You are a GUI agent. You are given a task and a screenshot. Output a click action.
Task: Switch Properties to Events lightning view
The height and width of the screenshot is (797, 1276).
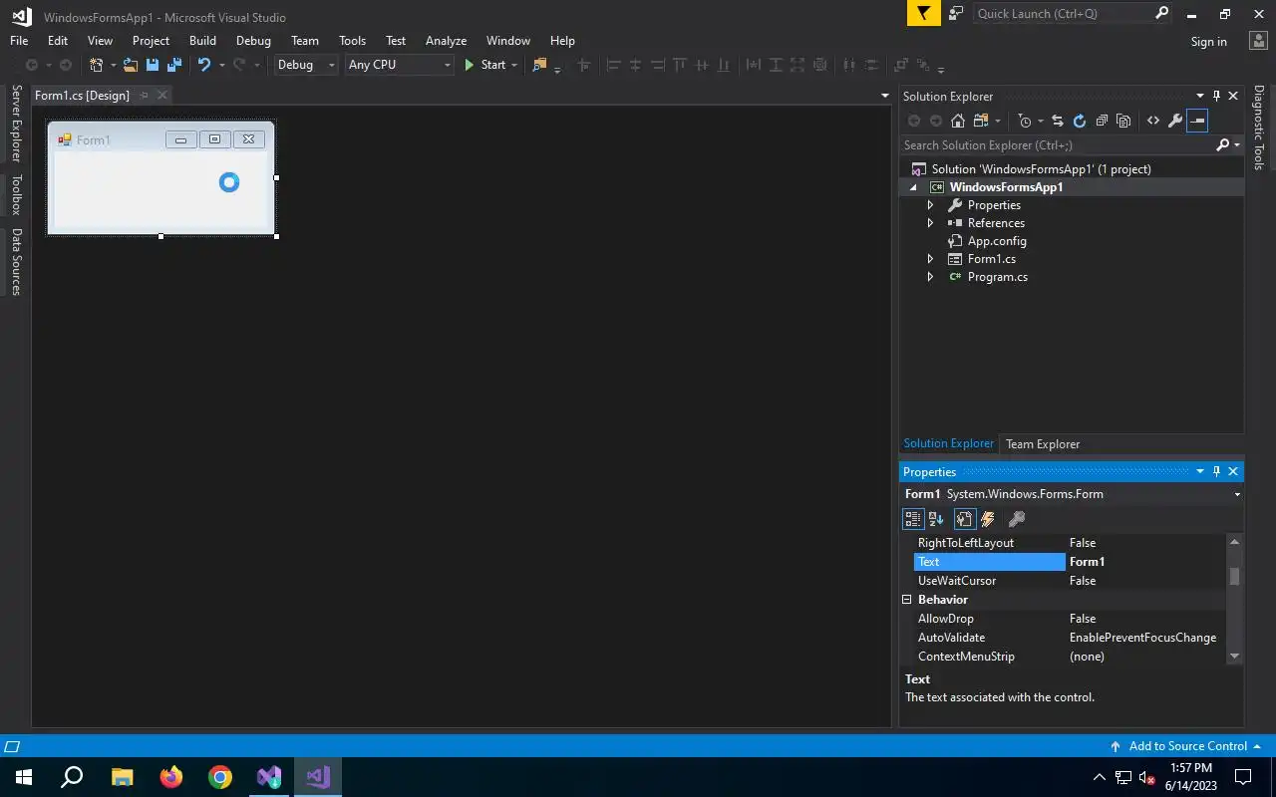[988, 519]
